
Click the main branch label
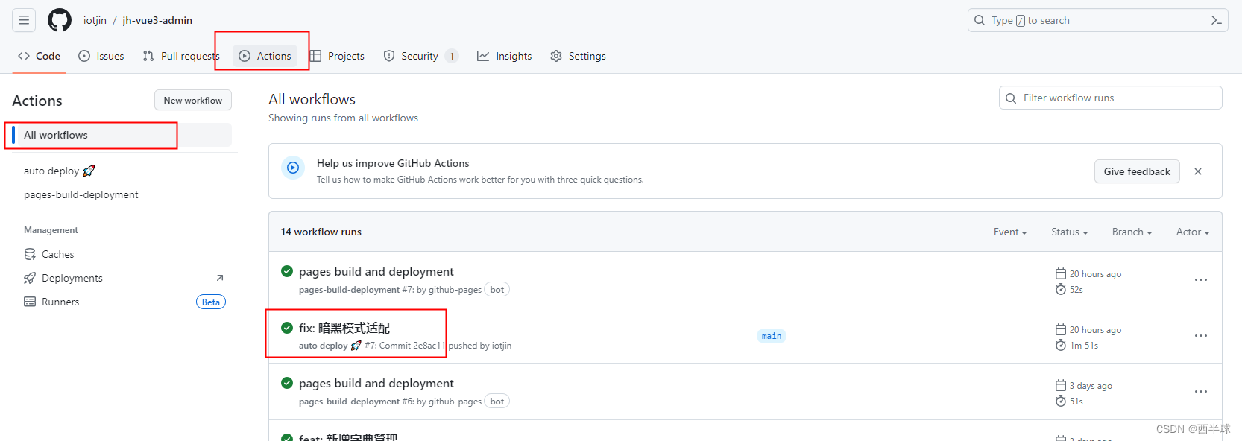point(772,336)
